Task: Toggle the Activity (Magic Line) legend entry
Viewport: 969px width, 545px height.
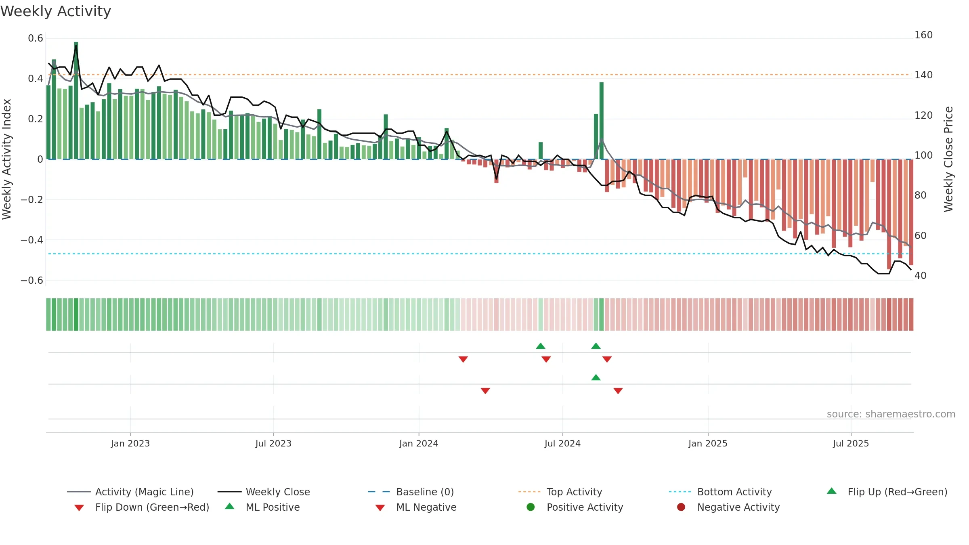Action: 130,492
